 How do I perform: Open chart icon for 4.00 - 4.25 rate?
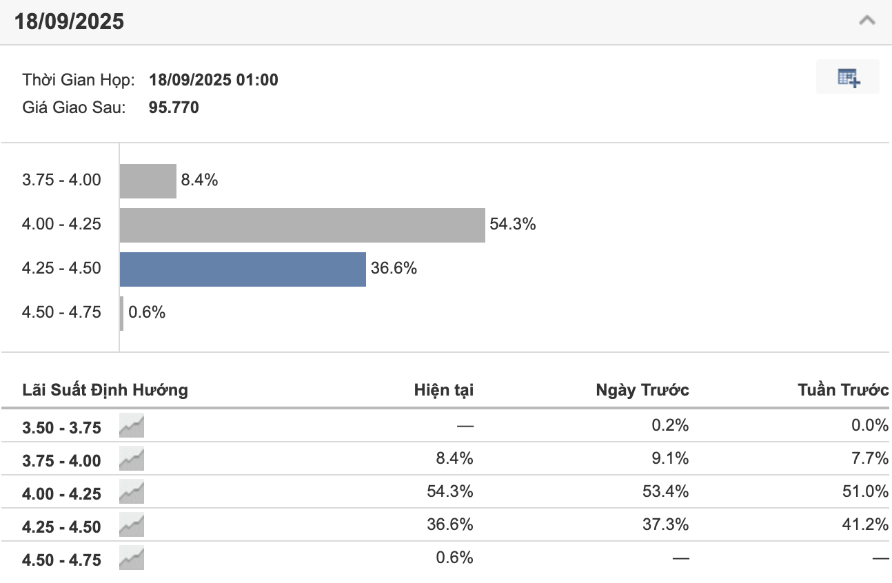(x=131, y=493)
